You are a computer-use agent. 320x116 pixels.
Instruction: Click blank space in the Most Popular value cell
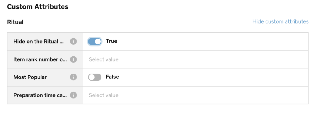point(212,77)
